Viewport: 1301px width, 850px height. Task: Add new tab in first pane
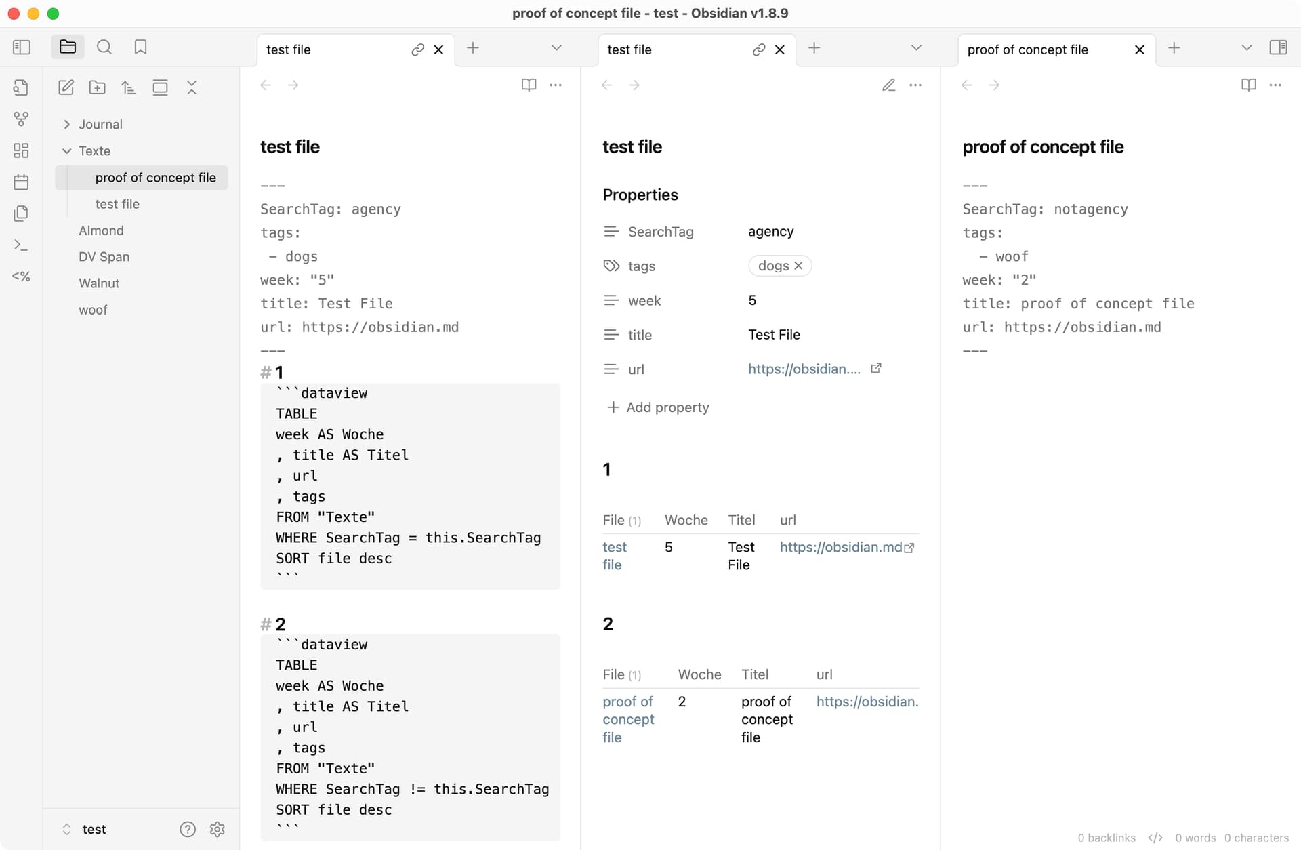coord(473,47)
